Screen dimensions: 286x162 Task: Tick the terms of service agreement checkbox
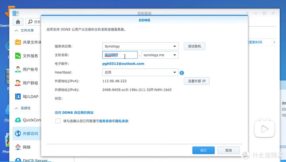(58, 121)
